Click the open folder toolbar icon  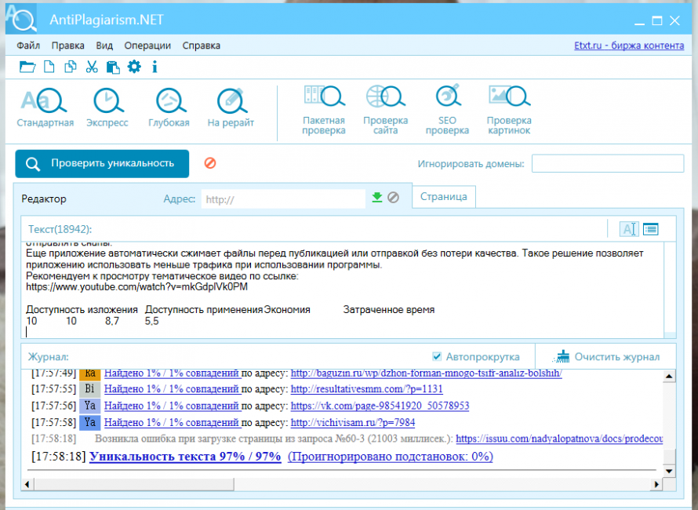tap(27, 67)
